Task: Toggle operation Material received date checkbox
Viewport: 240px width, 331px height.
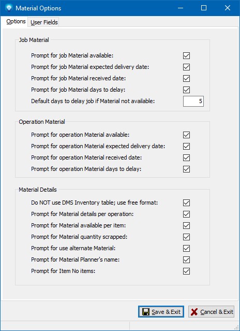Action: tap(187, 157)
